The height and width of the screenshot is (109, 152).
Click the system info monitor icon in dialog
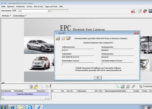tap(69, 38)
